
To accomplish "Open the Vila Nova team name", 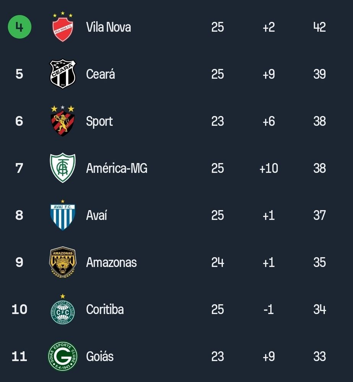I will coord(108,27).
